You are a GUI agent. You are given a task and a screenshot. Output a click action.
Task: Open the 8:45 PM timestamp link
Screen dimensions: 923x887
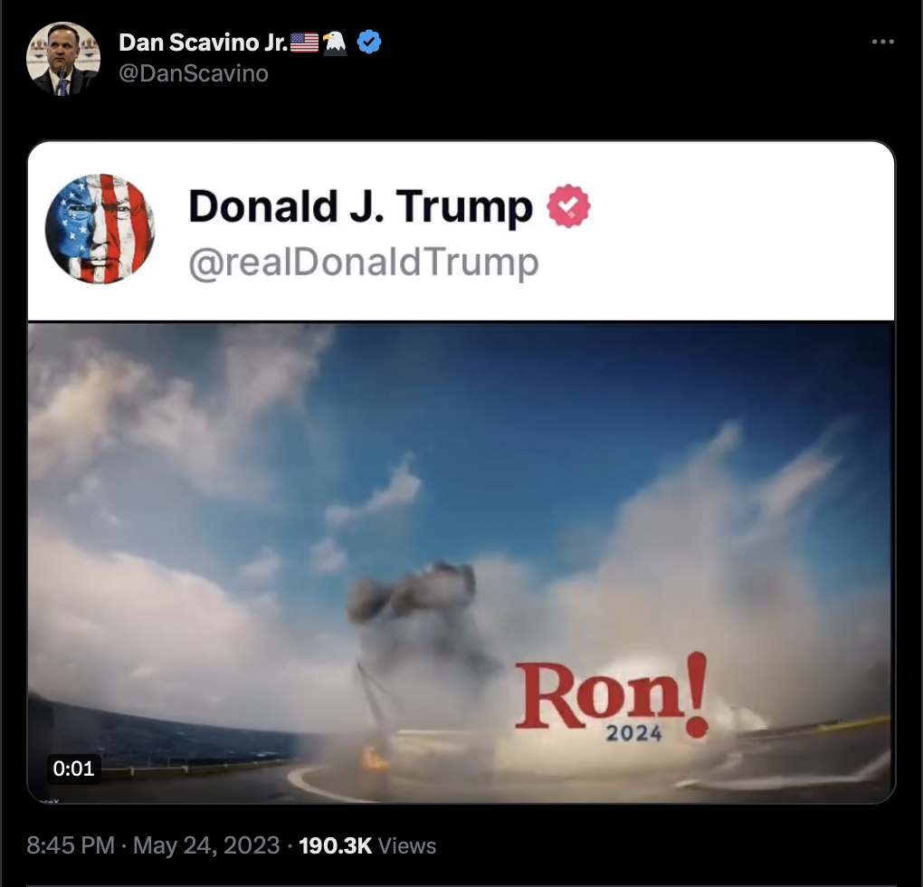[x=71, y=845]
